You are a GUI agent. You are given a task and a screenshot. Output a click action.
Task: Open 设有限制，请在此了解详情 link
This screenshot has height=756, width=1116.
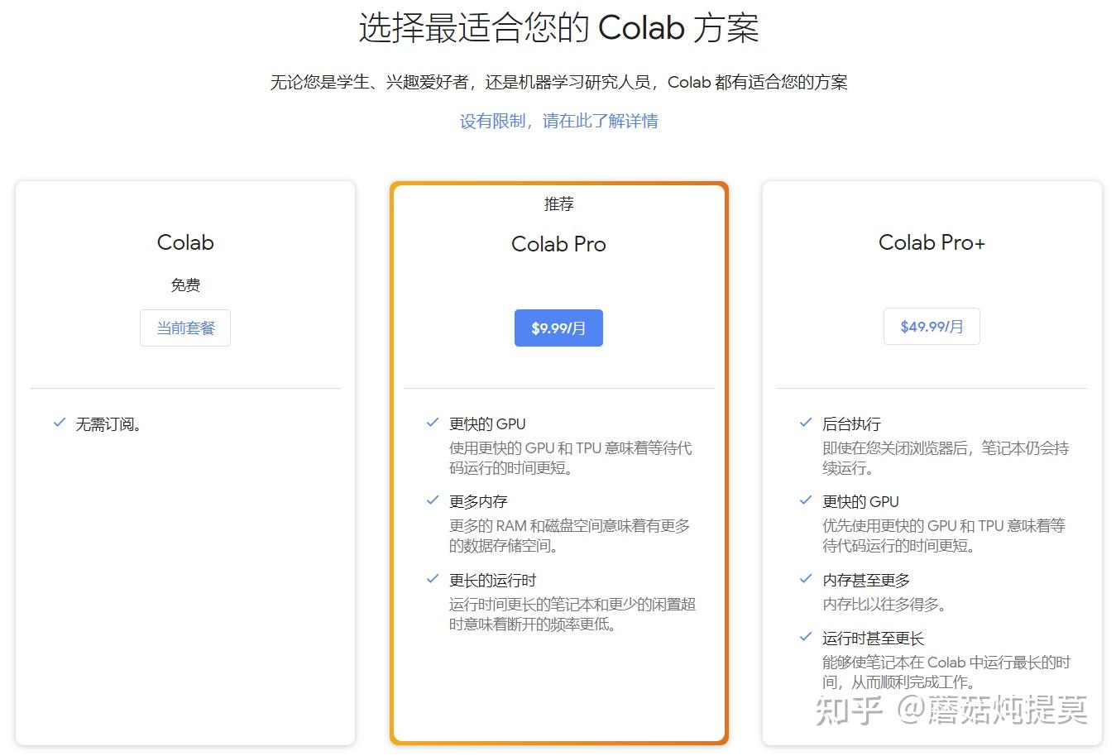click(x=558, y=121)
